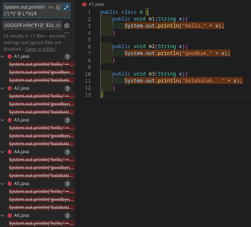The width and height of the screenshot is (251, 227).
Task: Open goodbye match under A3.java
Action: tap(42, 136)
